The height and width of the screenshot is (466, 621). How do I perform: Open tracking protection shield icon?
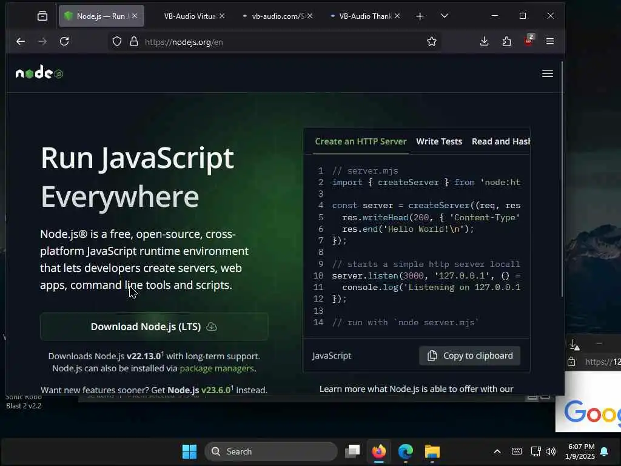click(x=117, y=42)
